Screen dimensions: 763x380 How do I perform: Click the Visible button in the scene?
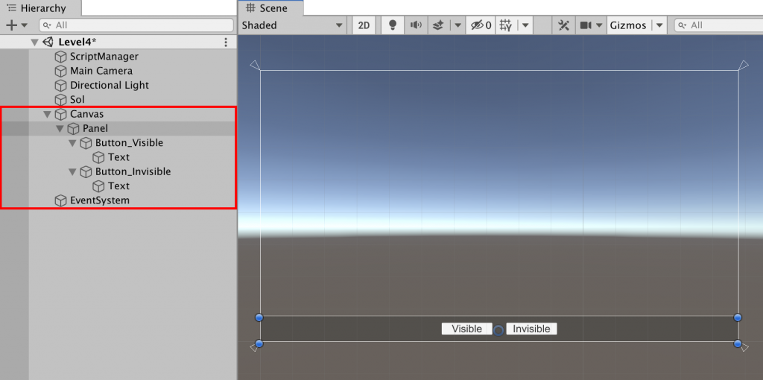[x=466, y=329]
